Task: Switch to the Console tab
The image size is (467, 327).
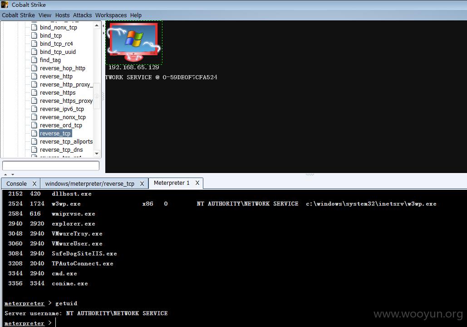Action: coord(17,184)
